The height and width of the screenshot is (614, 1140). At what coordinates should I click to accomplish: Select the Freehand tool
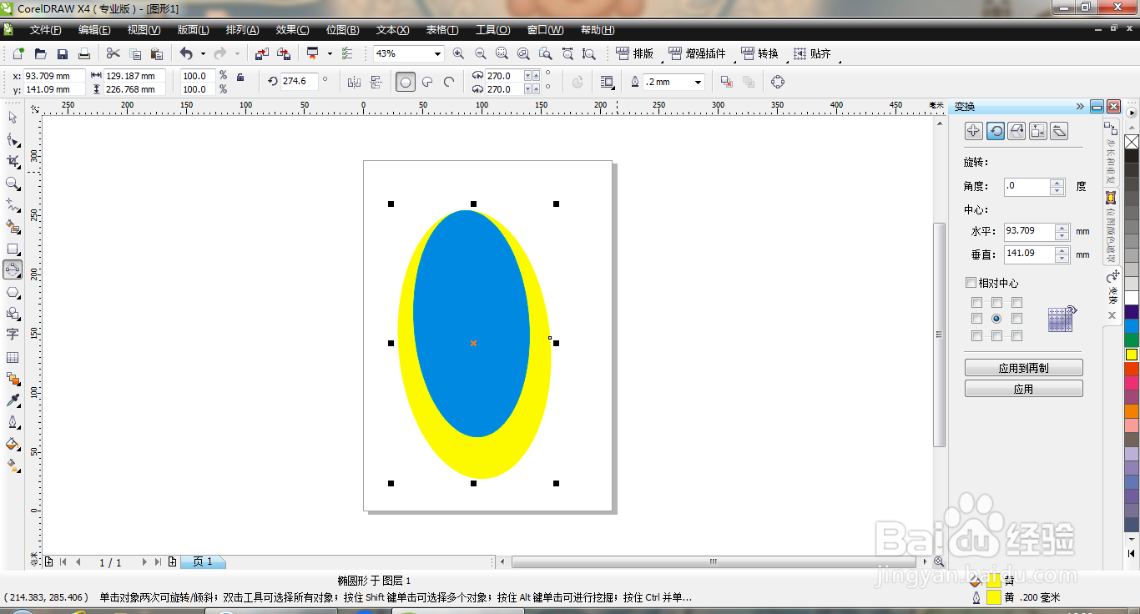(x=13, y=204)
